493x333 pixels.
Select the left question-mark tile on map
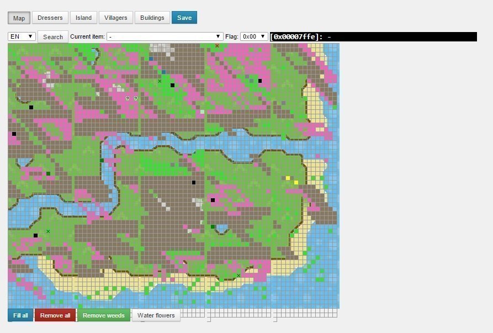tap(128, 98)
